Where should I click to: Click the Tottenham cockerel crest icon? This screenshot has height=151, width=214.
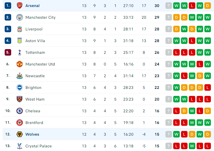coord(19,52)
